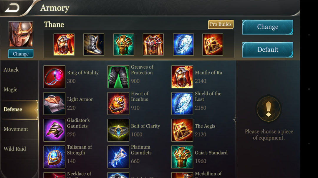Select the Belt of Clarity icon

tap(118, 130)
